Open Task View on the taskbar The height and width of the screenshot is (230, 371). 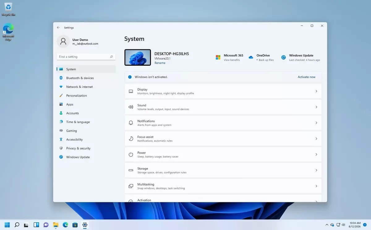point(27,225)
